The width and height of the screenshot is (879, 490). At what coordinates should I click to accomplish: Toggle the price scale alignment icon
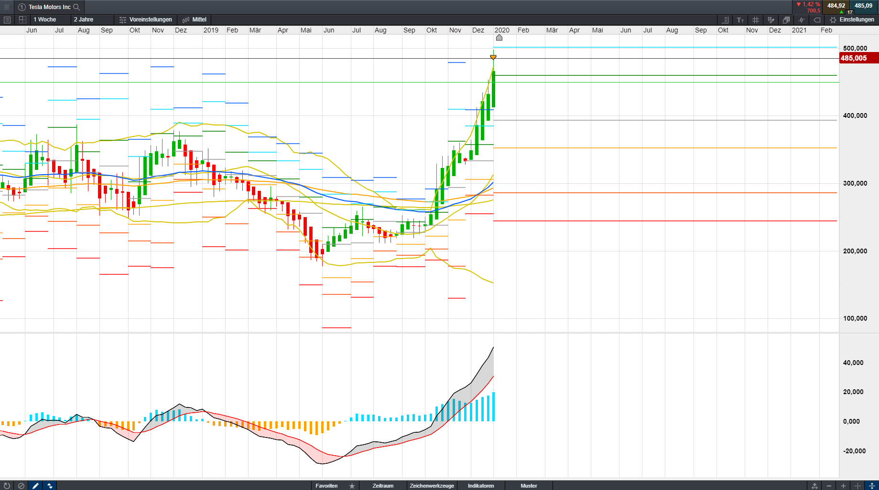[x=725, y=20]
